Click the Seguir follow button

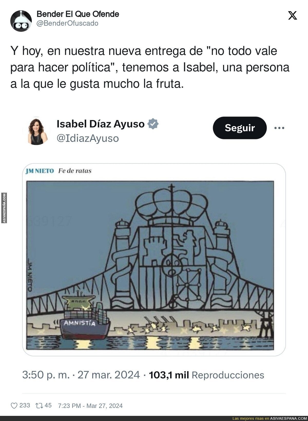point(240,128)
